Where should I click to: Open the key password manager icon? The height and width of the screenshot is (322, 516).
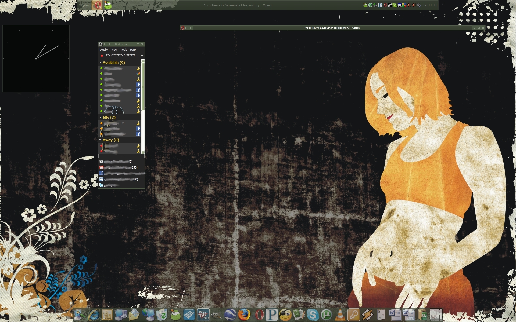pyautogui.click(x=354, y=314)
